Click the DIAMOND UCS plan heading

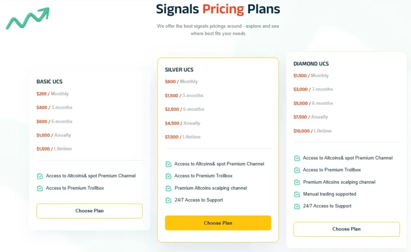pos(311,63)
